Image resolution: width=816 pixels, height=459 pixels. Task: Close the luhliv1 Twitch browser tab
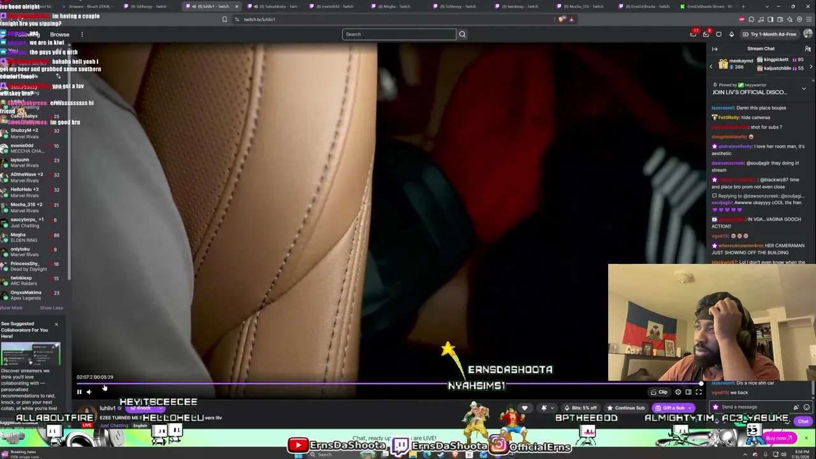coord(237,6)
